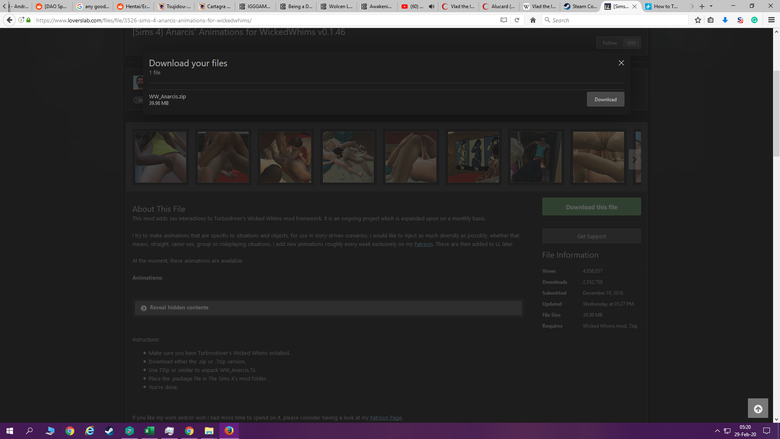Switch to the Steam Co... tab
780x439 pixels.
pyautogui.click(x=580, y=6)
